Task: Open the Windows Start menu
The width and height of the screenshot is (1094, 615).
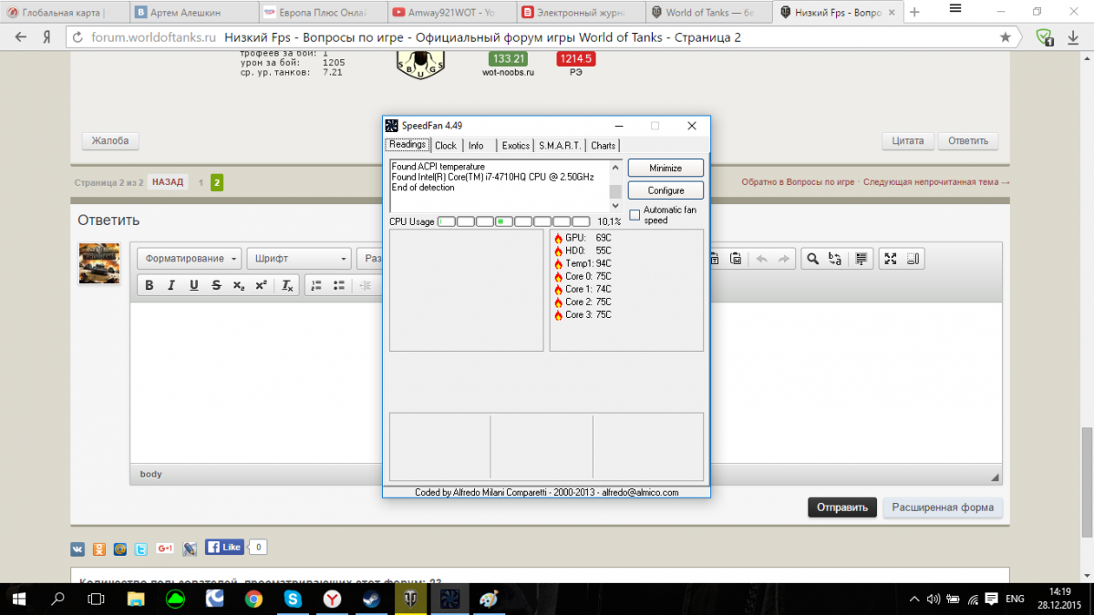Action: pos(18,599)
